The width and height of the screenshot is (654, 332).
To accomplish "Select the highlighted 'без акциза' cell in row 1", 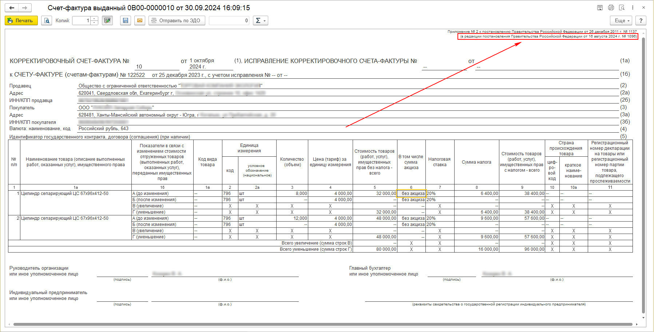I will coord(411,194).
